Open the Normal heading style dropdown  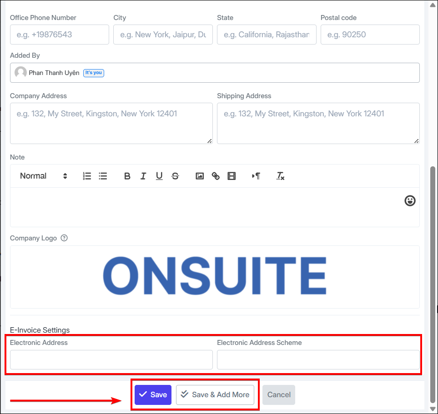coord(44,176)
